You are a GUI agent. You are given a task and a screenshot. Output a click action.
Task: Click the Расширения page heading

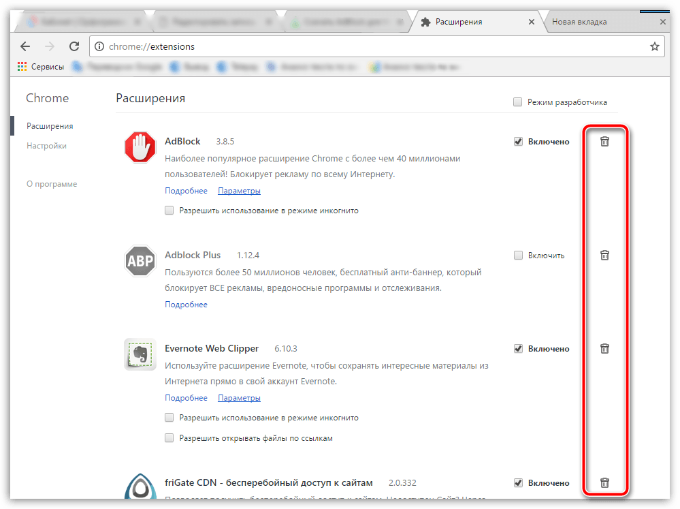coord(150,98)
